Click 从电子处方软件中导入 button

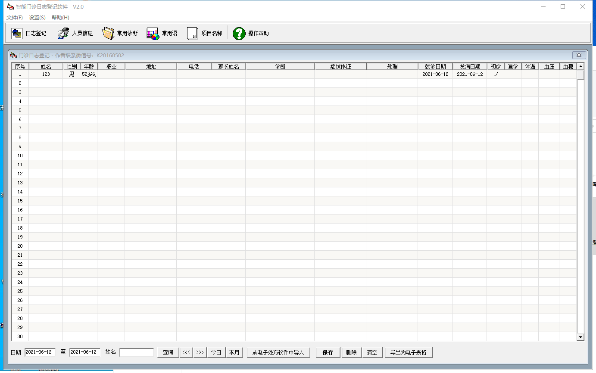tap(278, 352)
